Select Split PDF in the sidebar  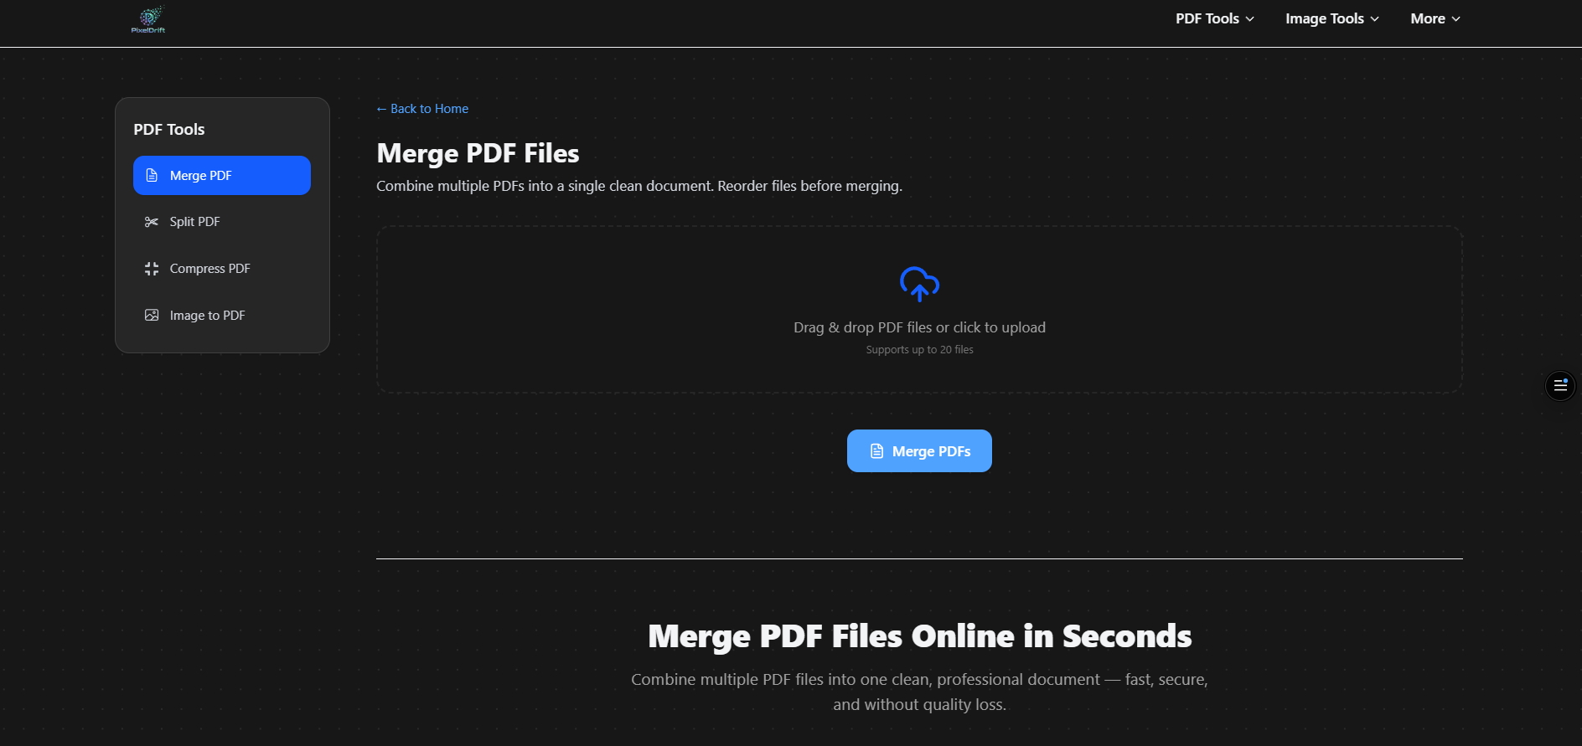tap(222, 222)
